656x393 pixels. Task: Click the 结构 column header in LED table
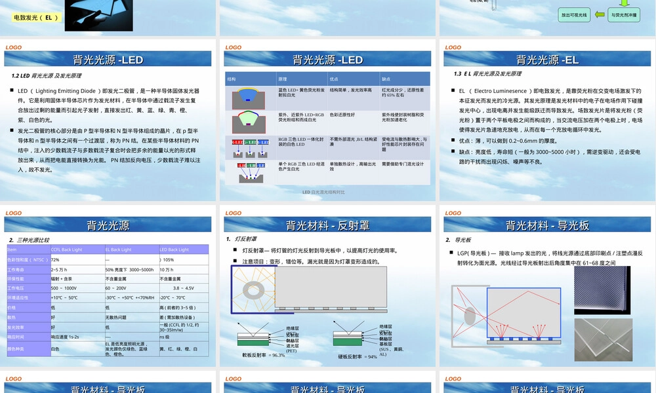point(251,79)
